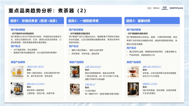Select the BS-C1 product photo
This screenshot has height=106, width=189.
coord(75,89)
